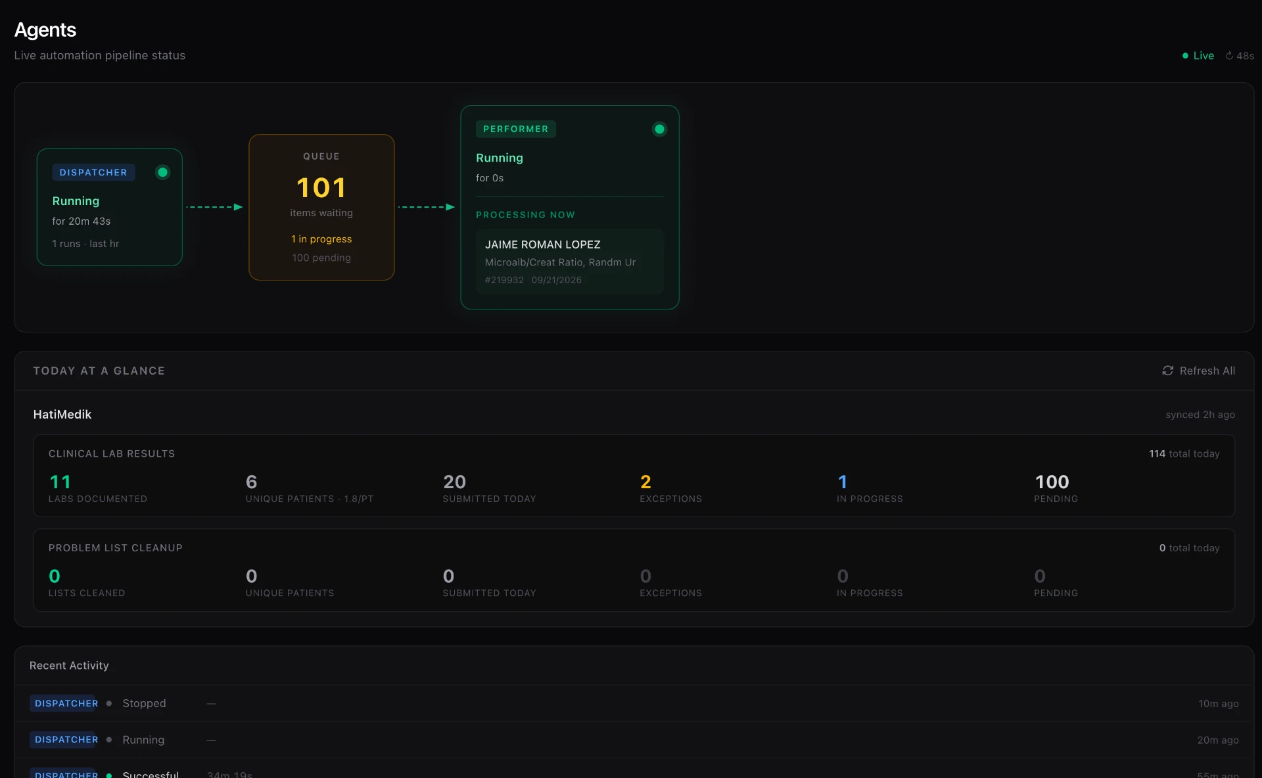Screen dimensions: 1262x778
Task: Open the Dispatcher Successful activity row
Action: pos(634,769)
